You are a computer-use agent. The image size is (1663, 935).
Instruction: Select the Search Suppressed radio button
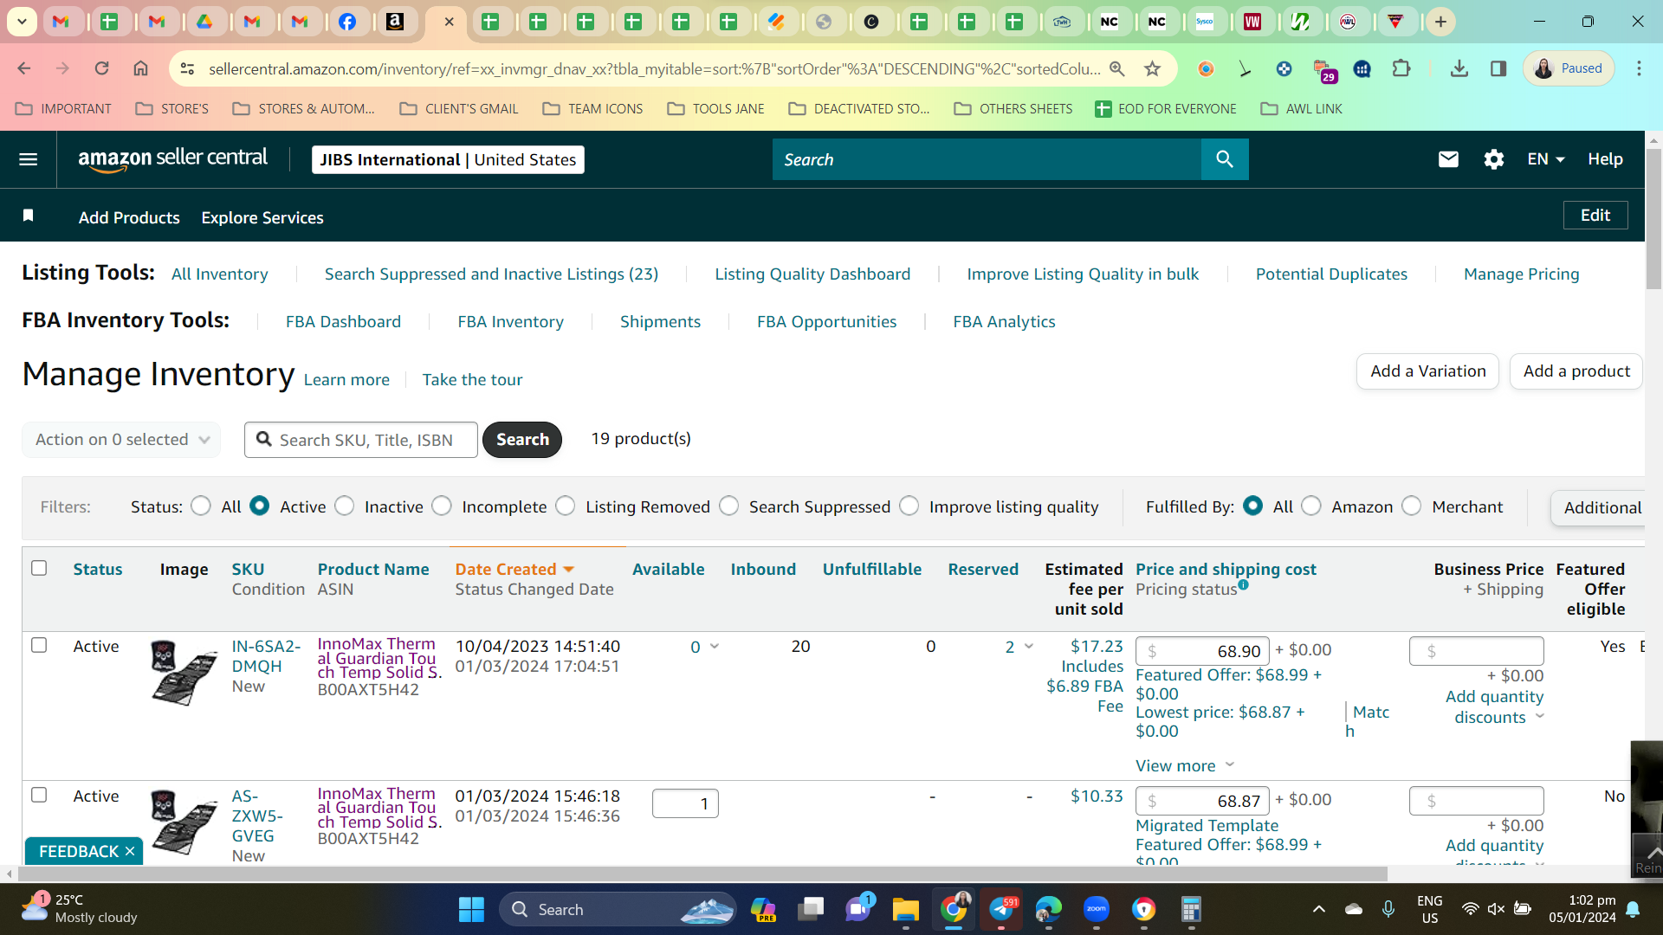[729, 506]
